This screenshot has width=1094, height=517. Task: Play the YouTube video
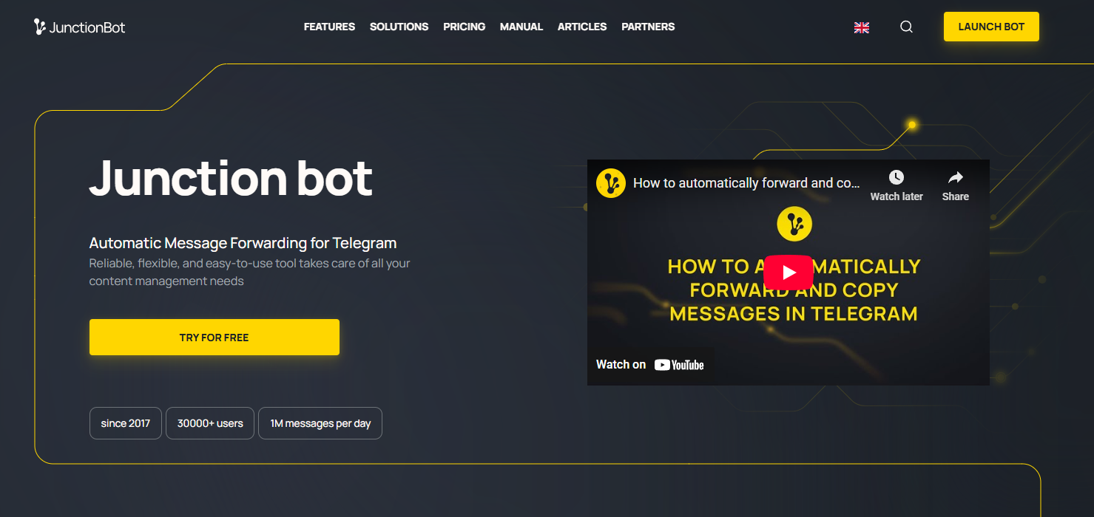[788, 273]
